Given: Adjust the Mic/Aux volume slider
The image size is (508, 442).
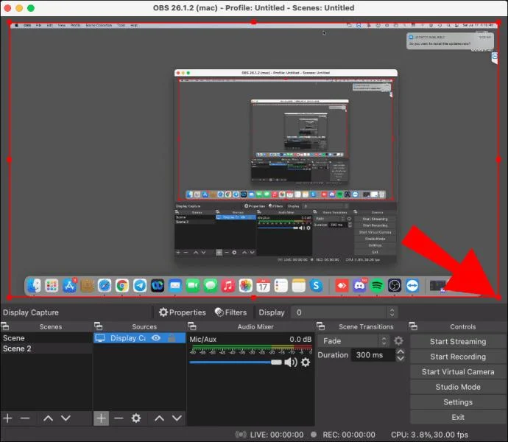Looking at the screenshot, I should (x=236, y=362).
